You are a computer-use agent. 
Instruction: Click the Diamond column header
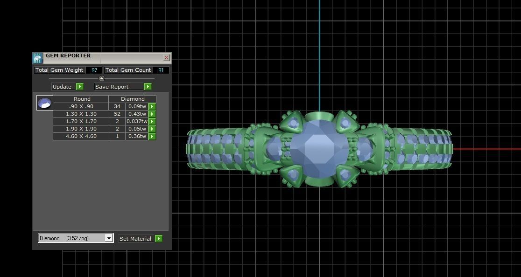click(133, 99)
